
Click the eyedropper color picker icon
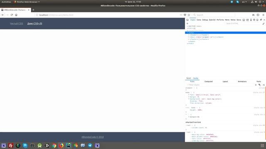coord(264,24)
